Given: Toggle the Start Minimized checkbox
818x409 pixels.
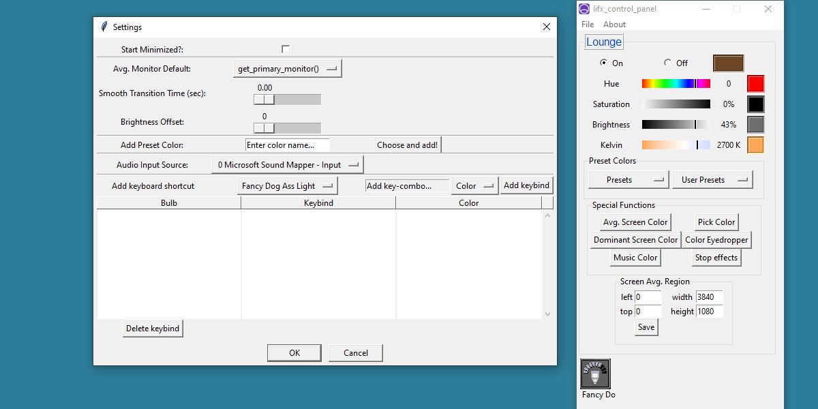Looking at the screenshot, I should coord(286,49).
